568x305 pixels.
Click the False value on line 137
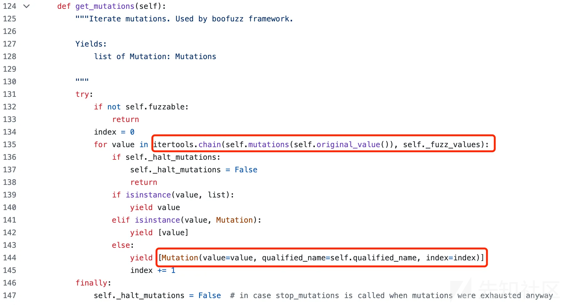(246, 169)
